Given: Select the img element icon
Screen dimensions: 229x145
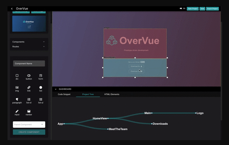Looking at the screenshot, I should (x=17, y=88).
